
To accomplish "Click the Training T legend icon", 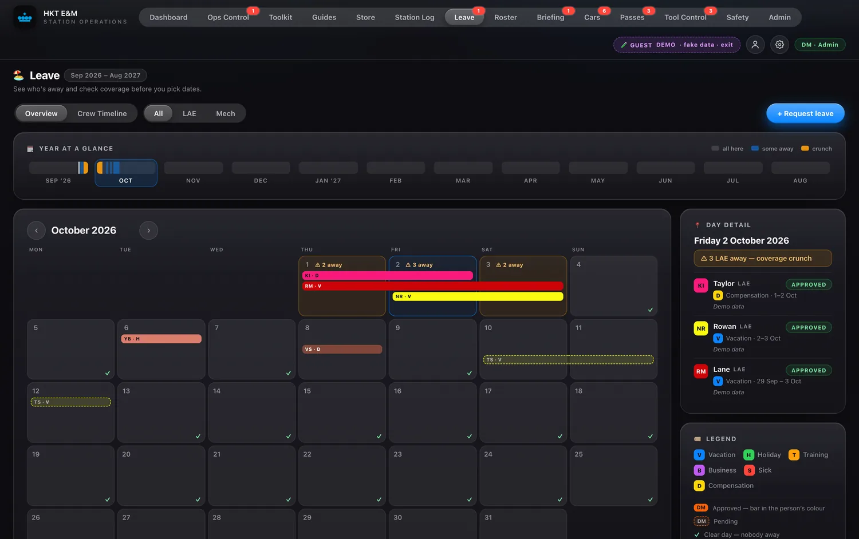I will [794, 455].
